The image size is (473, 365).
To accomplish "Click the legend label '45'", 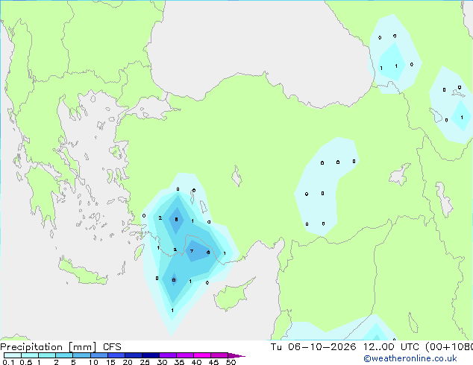I will coord(213,362).
